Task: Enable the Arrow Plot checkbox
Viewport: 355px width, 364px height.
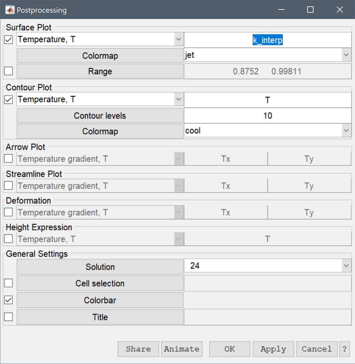Action: click(x=8, y=158)
